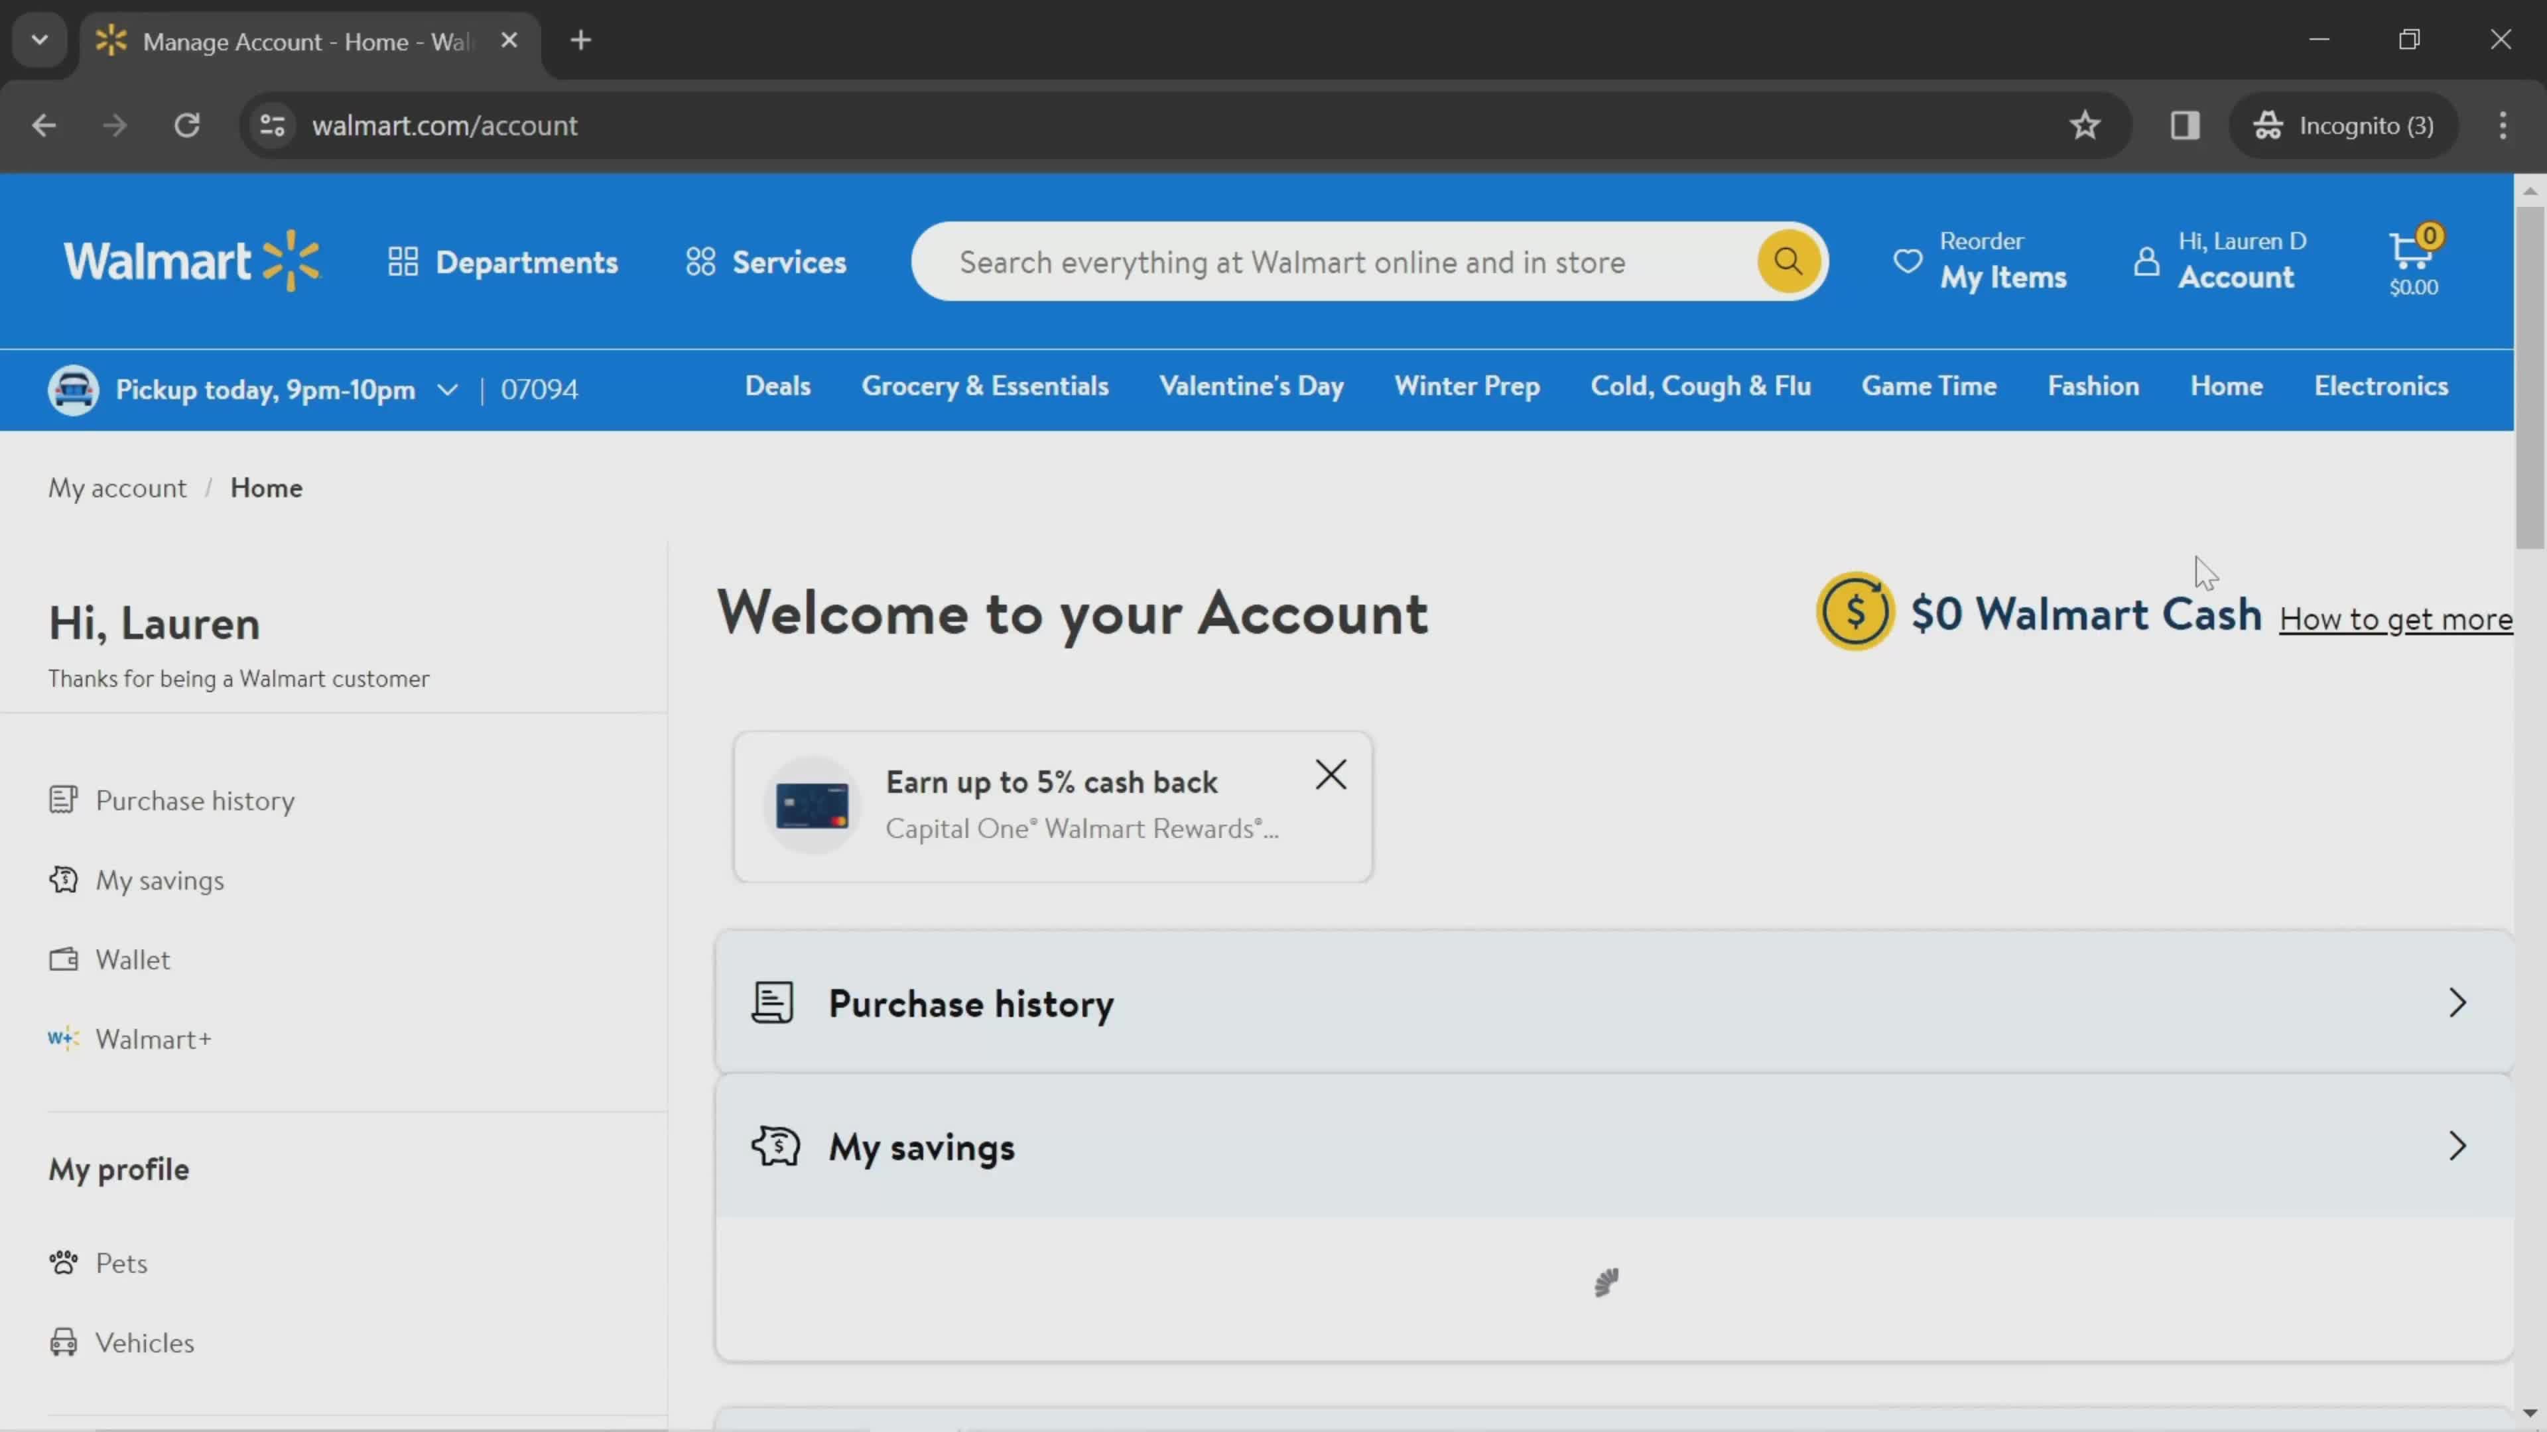The height and width of the screenshot is (1432, 2547).
Task: Open the tab search dropdown
Action: (40, 40)
